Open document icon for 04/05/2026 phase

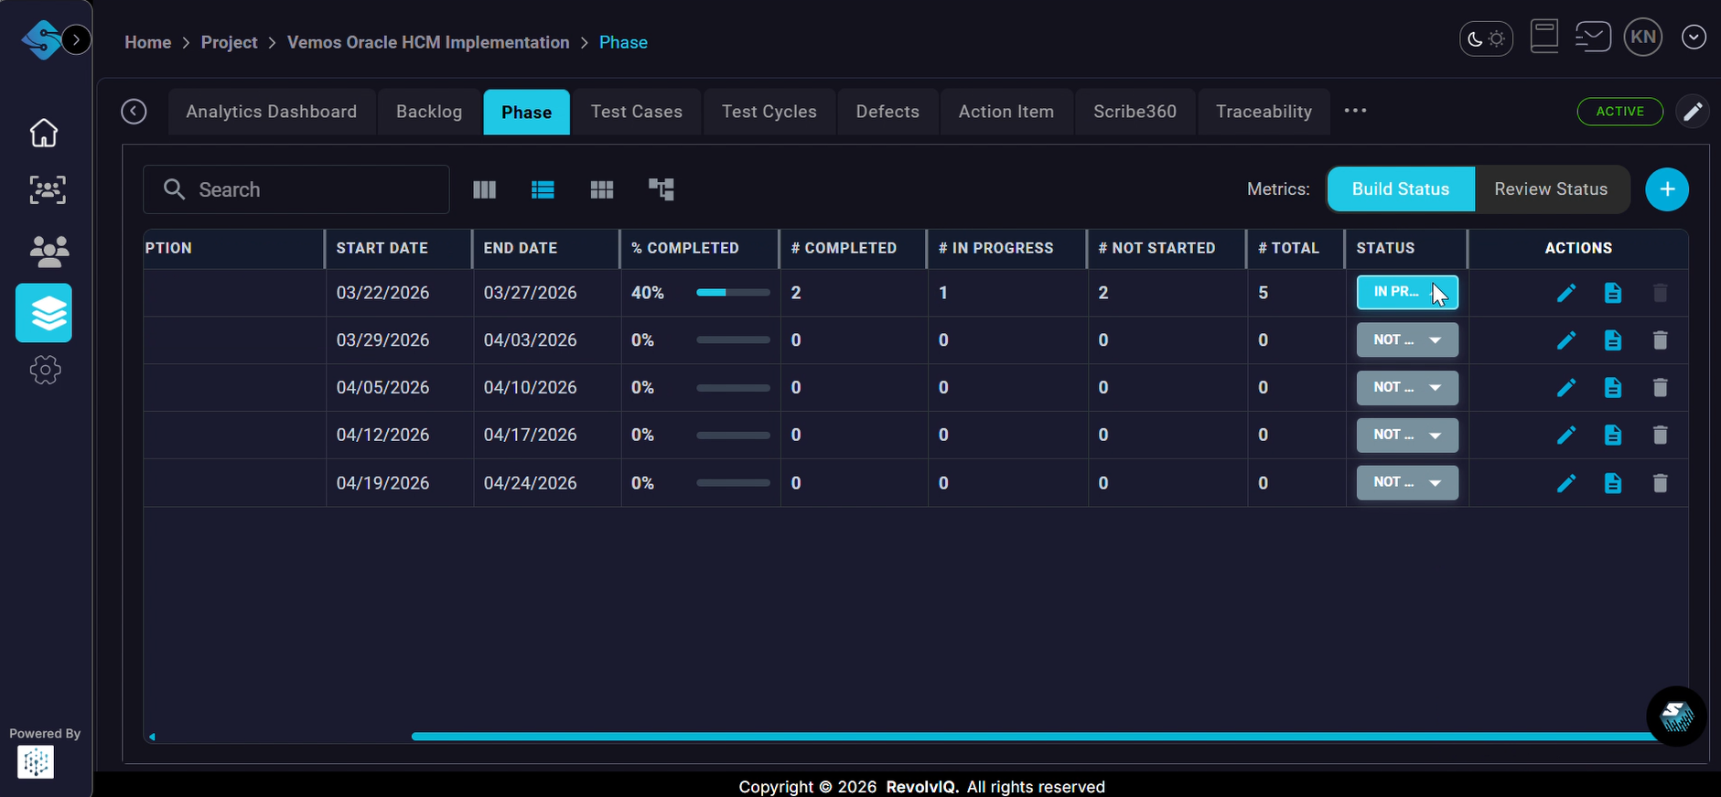(x=1613, y=388)
